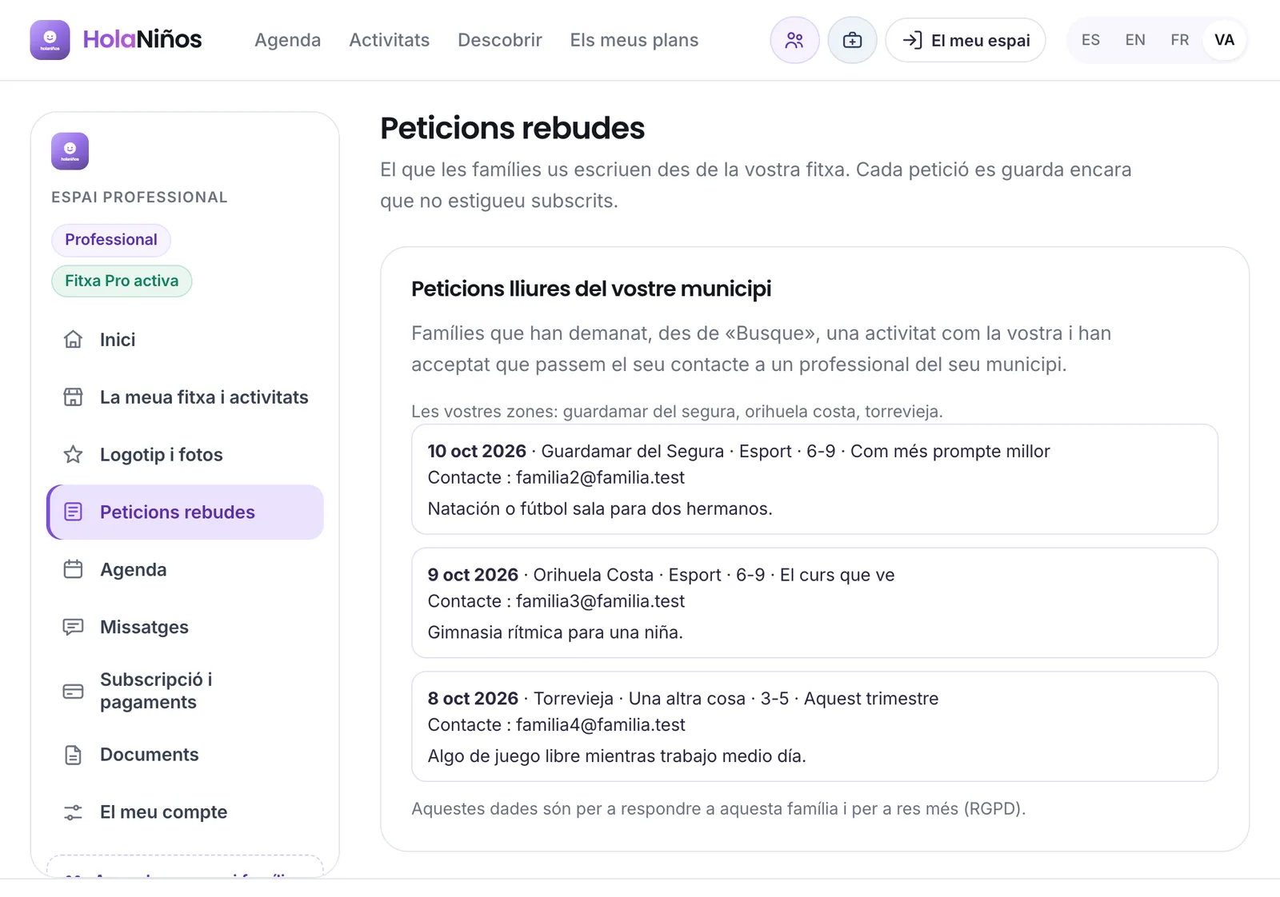The width and height of the screenshot is (1280, 897).
Task: Switch language to EN
Action: coord(1135,40)
